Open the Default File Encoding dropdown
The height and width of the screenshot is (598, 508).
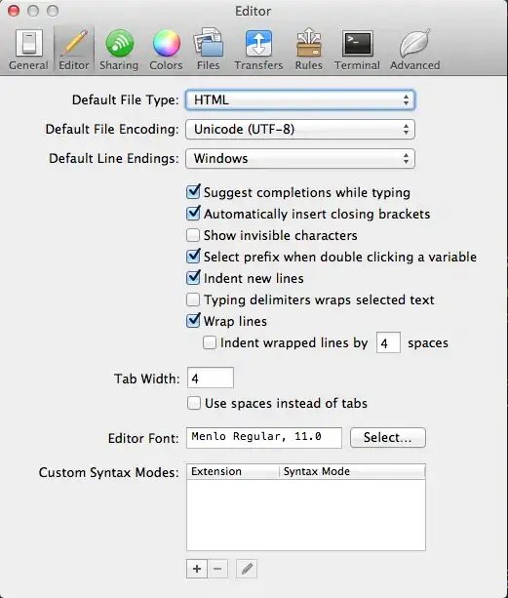click(300, 130)
